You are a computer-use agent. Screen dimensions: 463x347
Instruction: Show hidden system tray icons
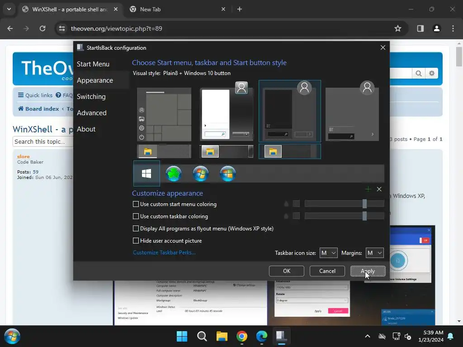[368, 336]
